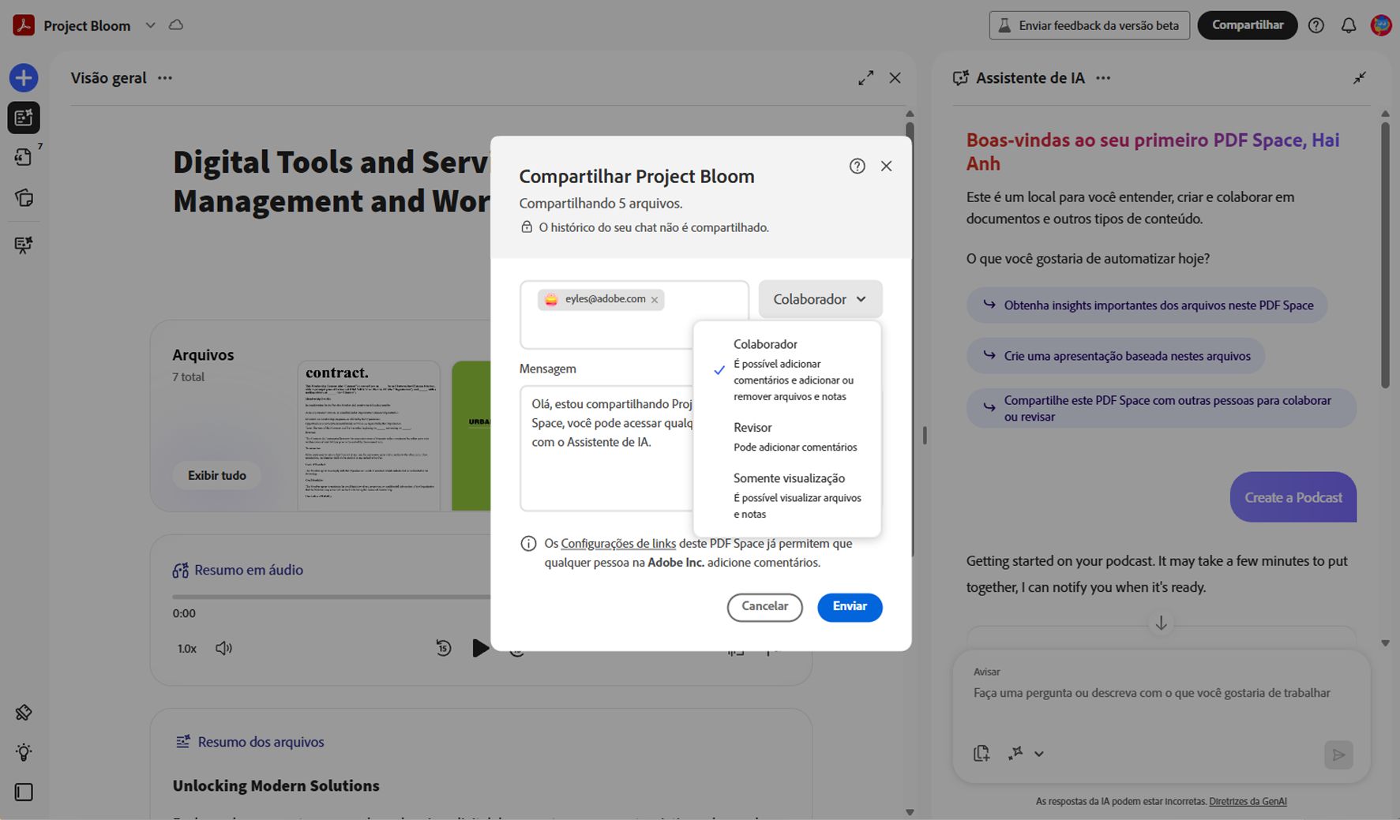Toggle audio volume speaker icon

pyautogui.click(x=223, y=648)
